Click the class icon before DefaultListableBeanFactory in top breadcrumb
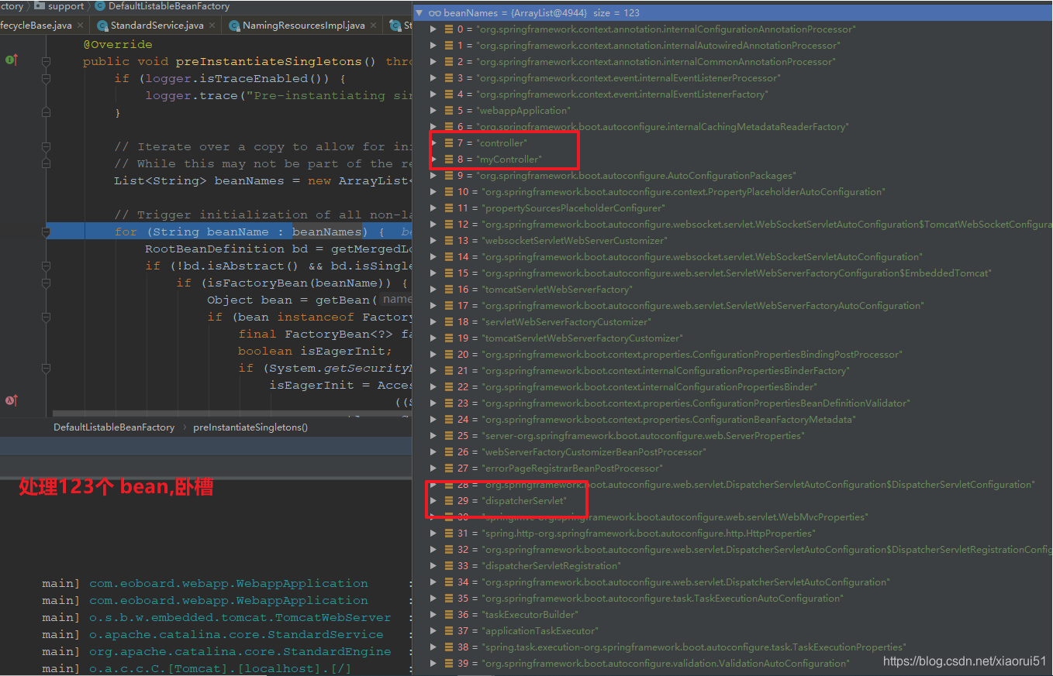Viewport: 1053px width, 676px height. [x=100, y=6]
